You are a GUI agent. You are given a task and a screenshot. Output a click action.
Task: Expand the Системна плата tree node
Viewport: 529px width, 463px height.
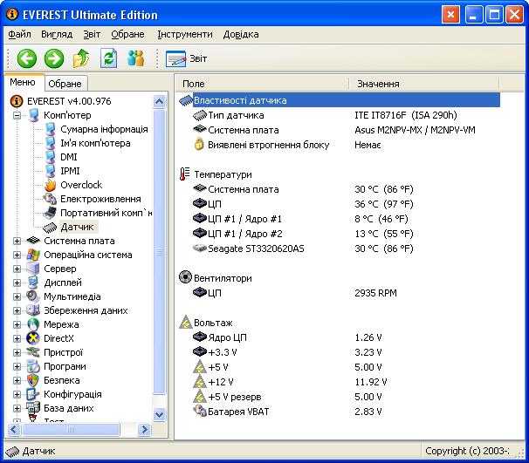click(18, 241)
